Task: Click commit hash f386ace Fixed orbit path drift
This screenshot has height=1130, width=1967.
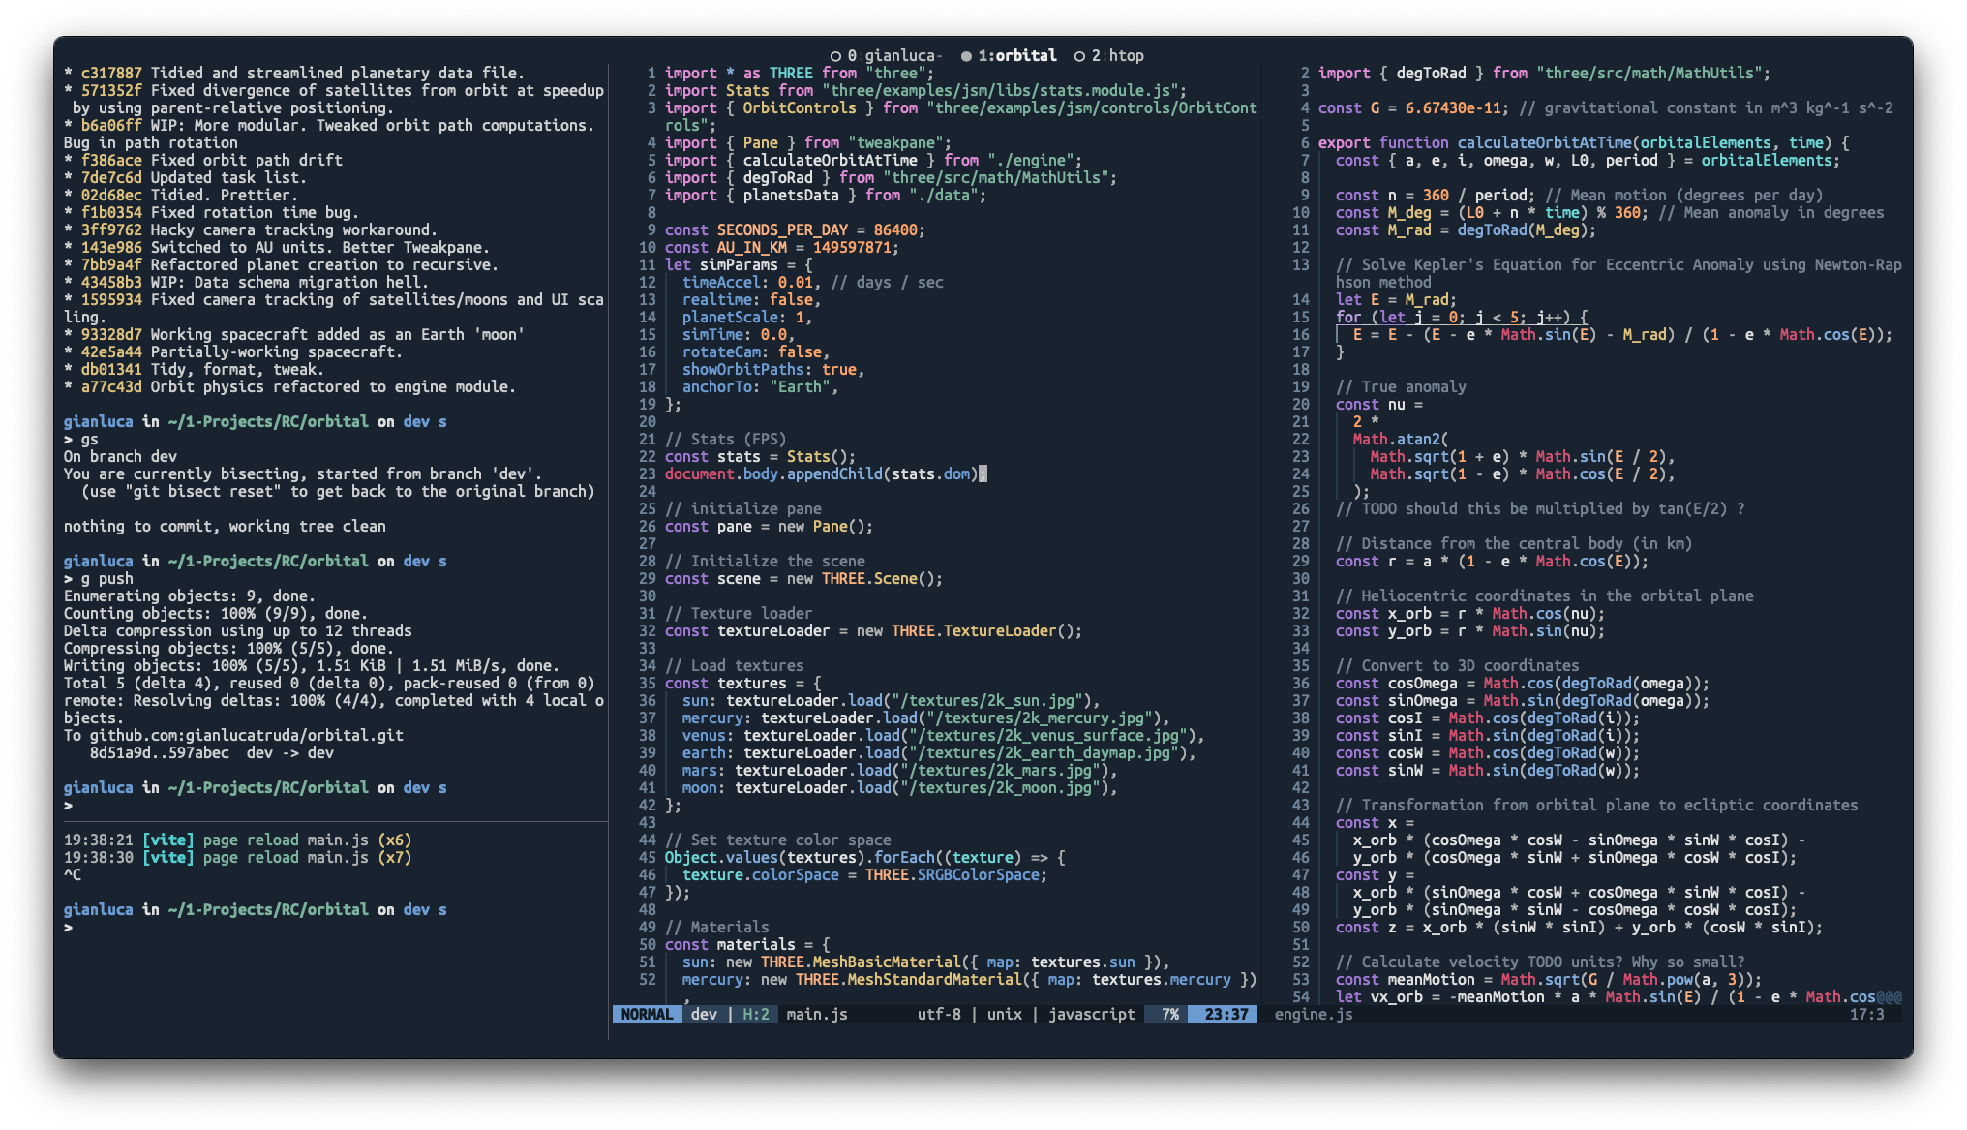Action: pos(111,160)
